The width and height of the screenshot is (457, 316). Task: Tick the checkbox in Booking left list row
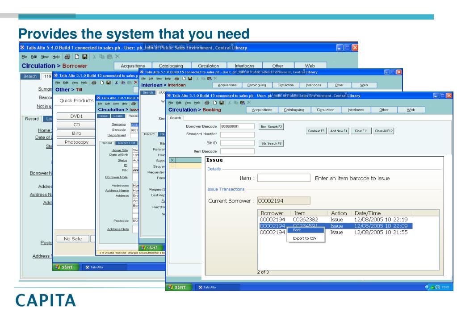172,166
